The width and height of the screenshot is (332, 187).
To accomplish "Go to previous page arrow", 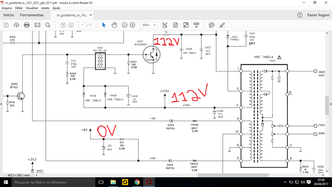I will point(63,25).
